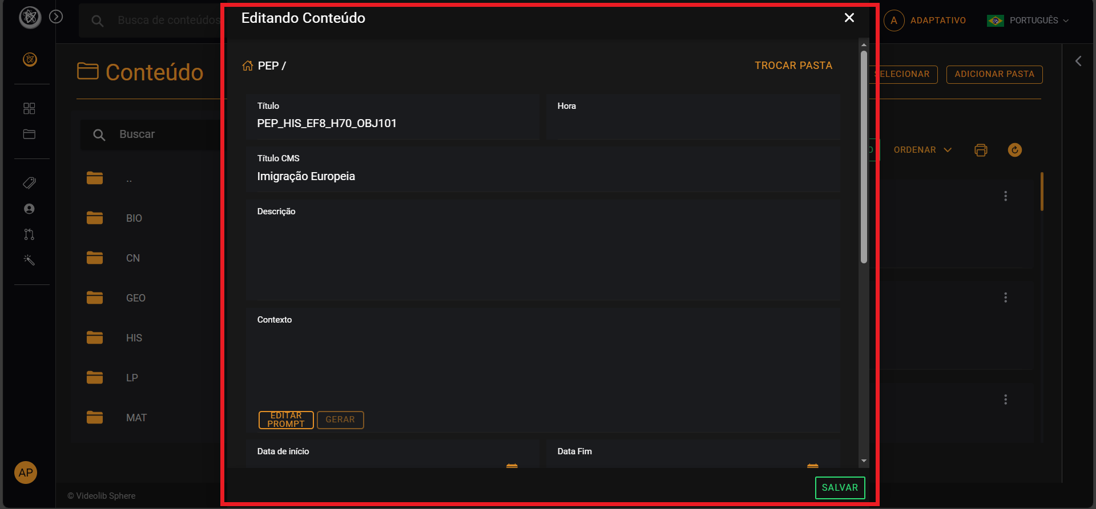Open the ORDENAR dropdown

click(922, 150)
